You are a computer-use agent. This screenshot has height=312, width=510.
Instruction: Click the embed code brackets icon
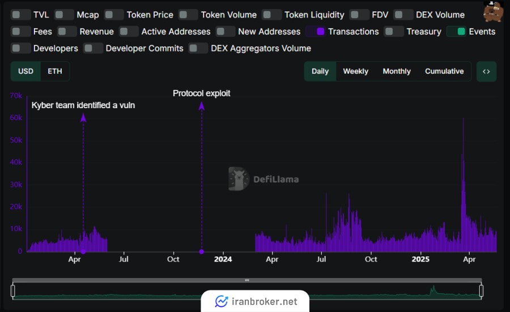pyautogui.click(x=486, y=71)
